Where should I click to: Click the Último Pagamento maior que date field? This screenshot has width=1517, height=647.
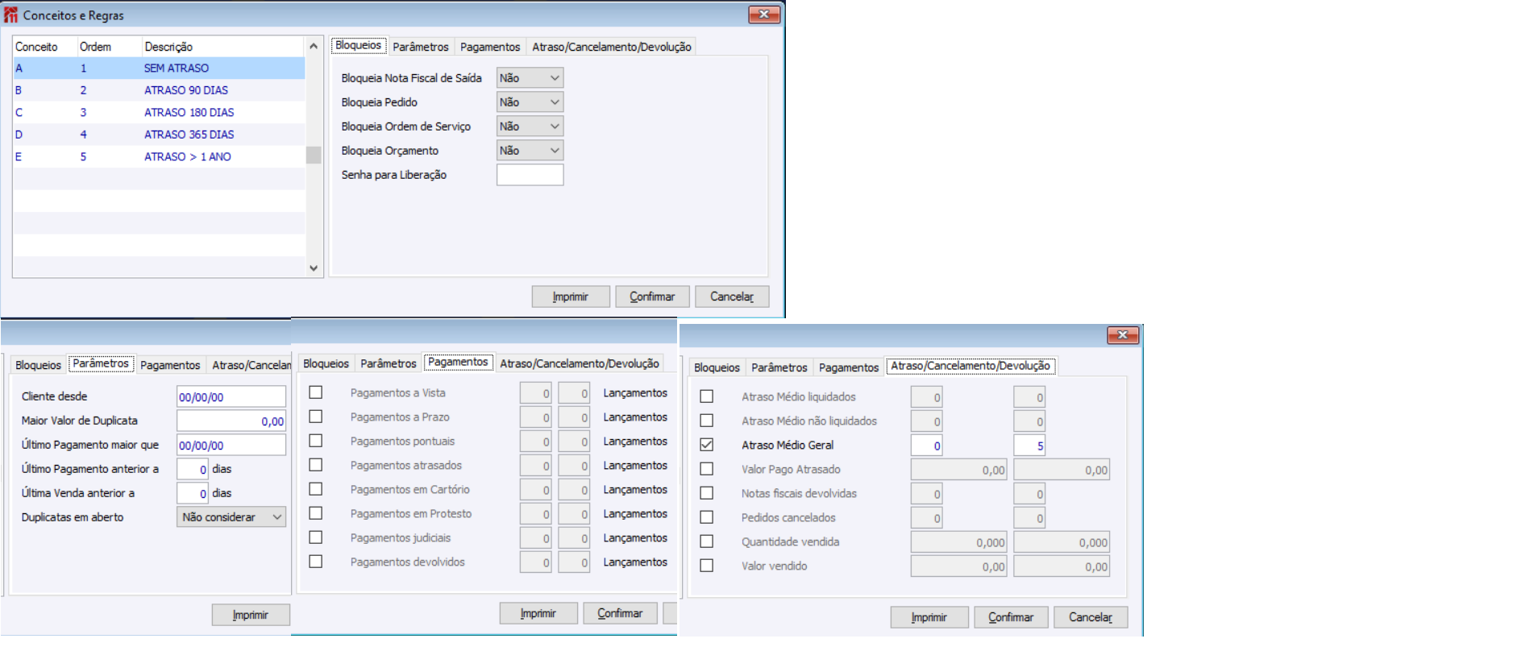click(x=231, y=445)
